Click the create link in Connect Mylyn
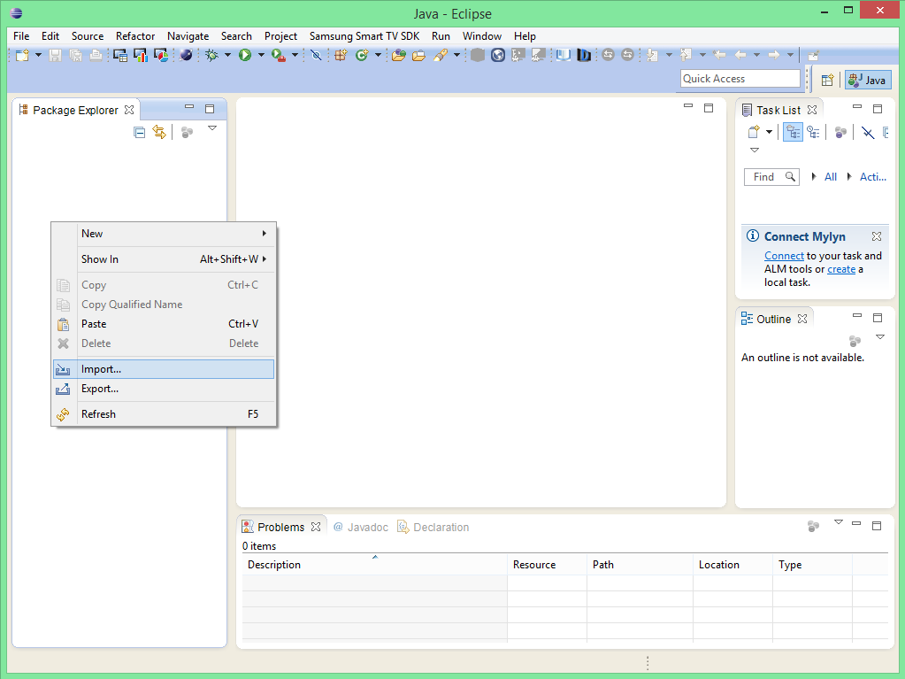This screenshot has width=905, height=679. coord(841,269)
